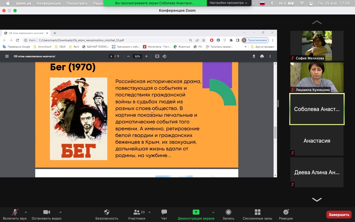
Task: Click the PDF page number field
Action: (111, 56)
